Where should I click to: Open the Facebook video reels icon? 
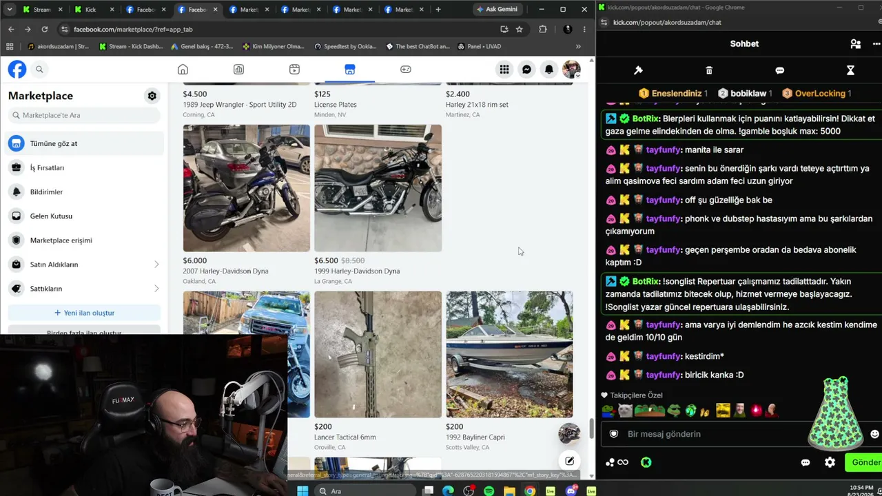294,70
